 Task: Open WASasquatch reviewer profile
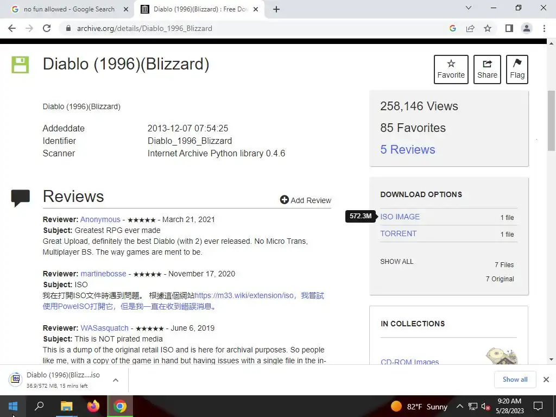point(104,328)
